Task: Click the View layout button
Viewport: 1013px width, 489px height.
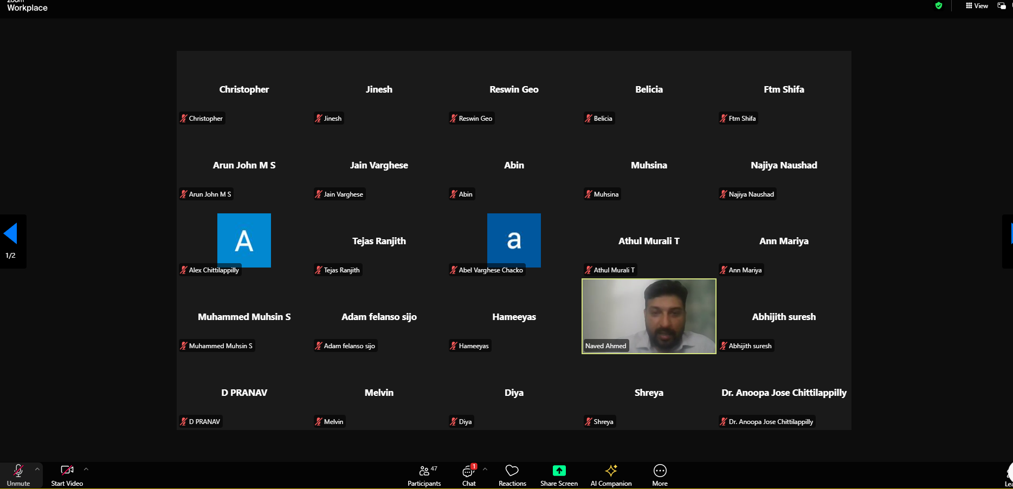Action: (977, 6)
